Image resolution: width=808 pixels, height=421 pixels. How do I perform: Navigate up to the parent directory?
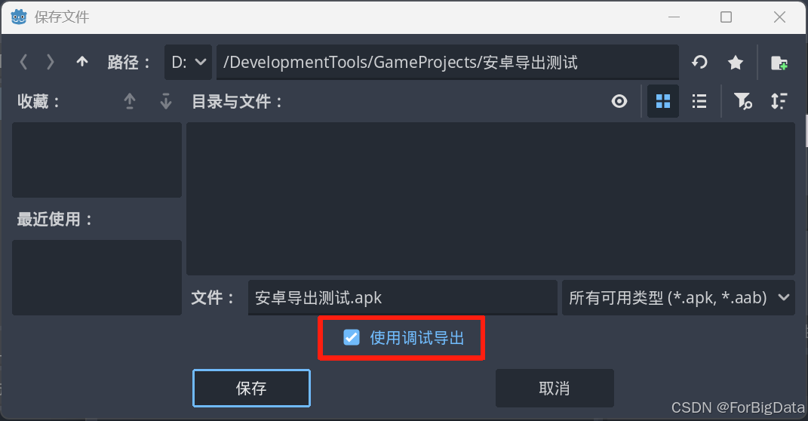pyautogui.click(x=82, y=62)
